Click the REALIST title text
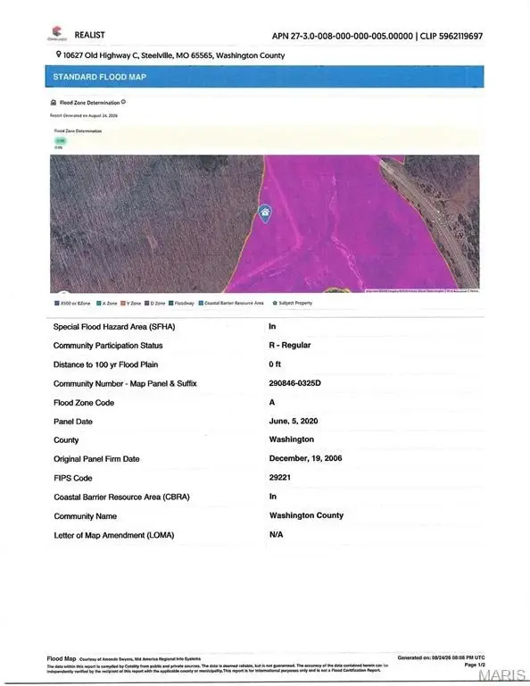This screenshot has width=530, height=686. coord(89,35)
